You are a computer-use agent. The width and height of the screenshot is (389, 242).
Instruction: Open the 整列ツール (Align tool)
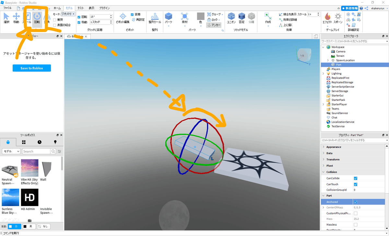tap(155, 18)
